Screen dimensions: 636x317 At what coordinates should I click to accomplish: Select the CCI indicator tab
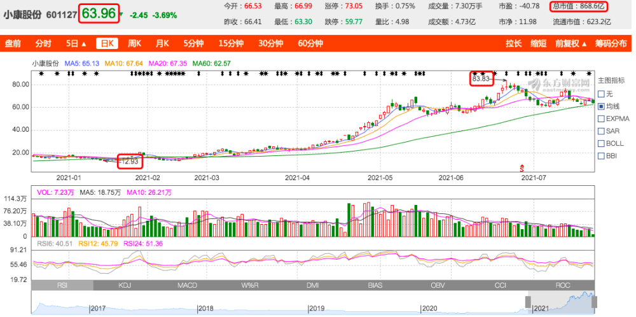pyautogui.click(x=500, y=286)
